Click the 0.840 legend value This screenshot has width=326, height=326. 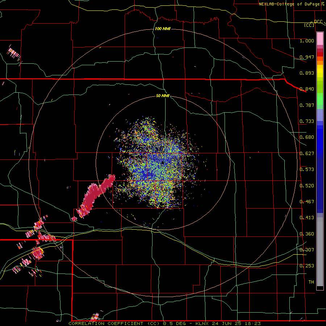307,89
